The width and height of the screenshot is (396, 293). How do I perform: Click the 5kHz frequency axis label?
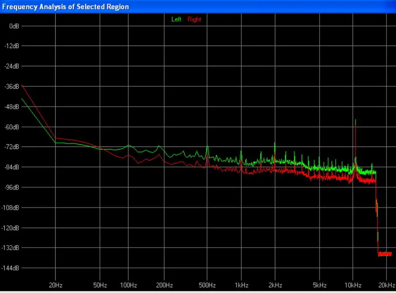(320, 285)
